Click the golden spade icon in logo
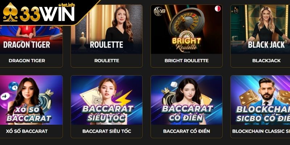290x145 pixels. pos(11,12)
